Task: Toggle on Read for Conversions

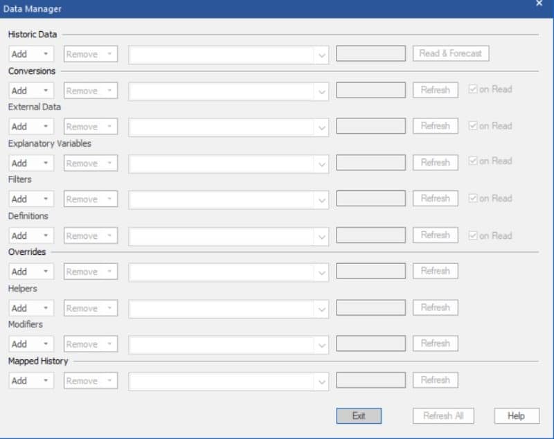Action: (x=472, y=89)
